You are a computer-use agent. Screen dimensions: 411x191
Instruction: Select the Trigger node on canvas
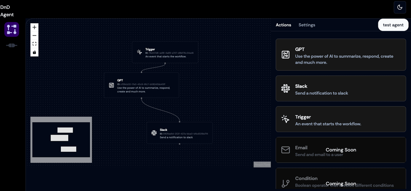pos(165,52)
